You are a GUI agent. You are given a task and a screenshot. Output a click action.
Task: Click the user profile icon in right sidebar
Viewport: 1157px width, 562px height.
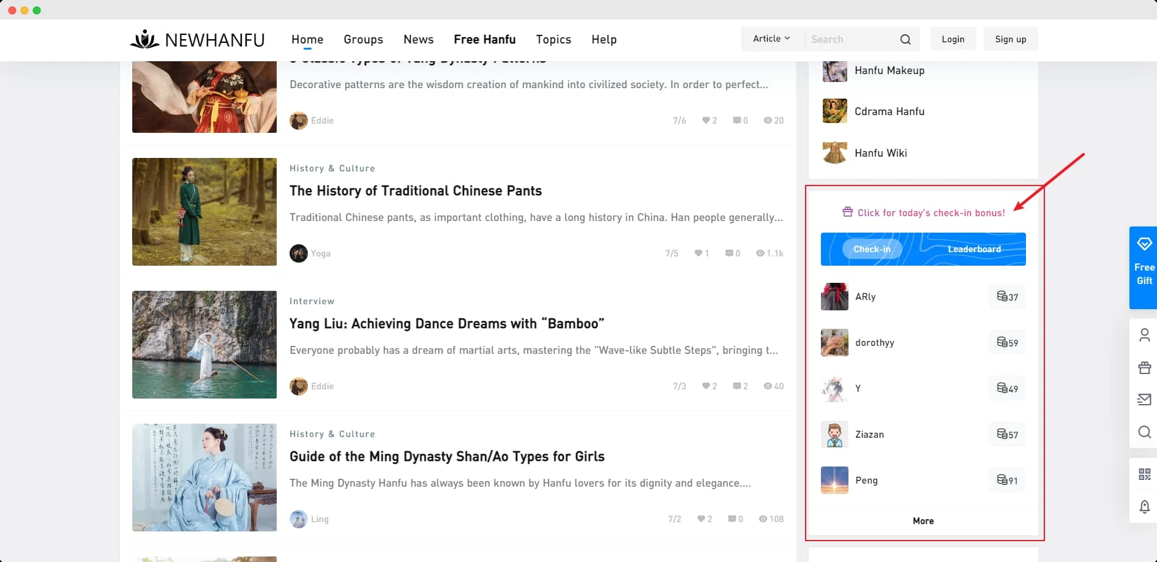point(1144,335)
